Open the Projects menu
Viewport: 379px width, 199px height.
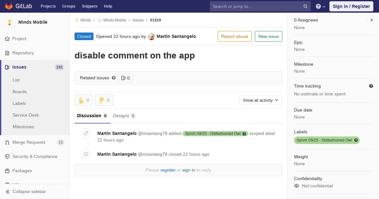[x=48, y=6]
